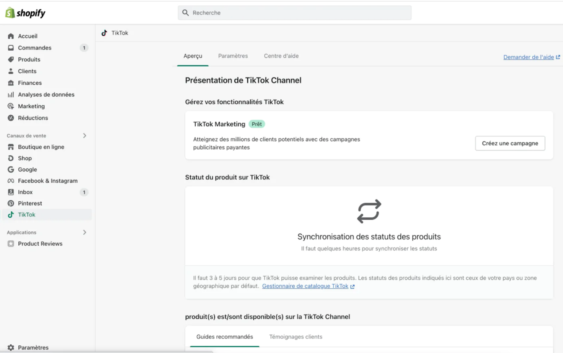The width and height of the screenshot is (563, 353).
Task: Click the Commandes inbox icon
Action: click(x=11, y=48)
